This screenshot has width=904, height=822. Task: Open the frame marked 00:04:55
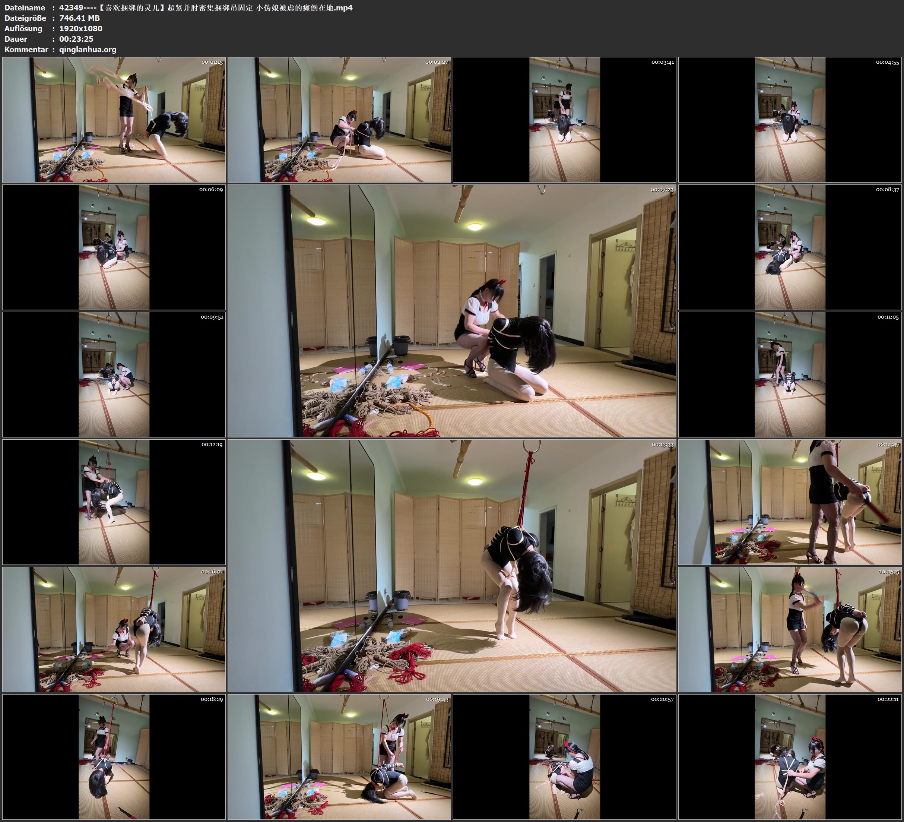(790, 120)
